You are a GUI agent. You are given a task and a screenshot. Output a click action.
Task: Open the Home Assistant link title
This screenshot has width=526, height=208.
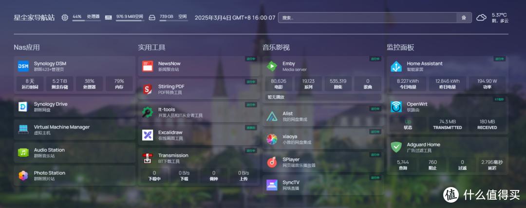[x=425, y=63]
